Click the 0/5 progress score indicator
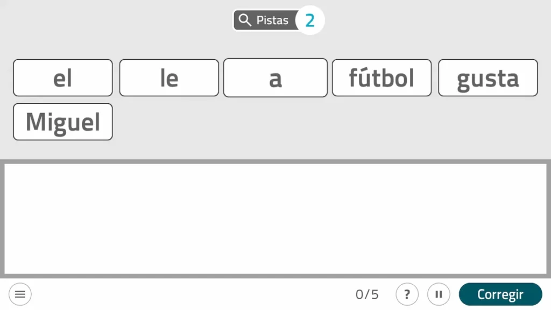551x310 pixels. pyautogui.click(x=367, y=294)
